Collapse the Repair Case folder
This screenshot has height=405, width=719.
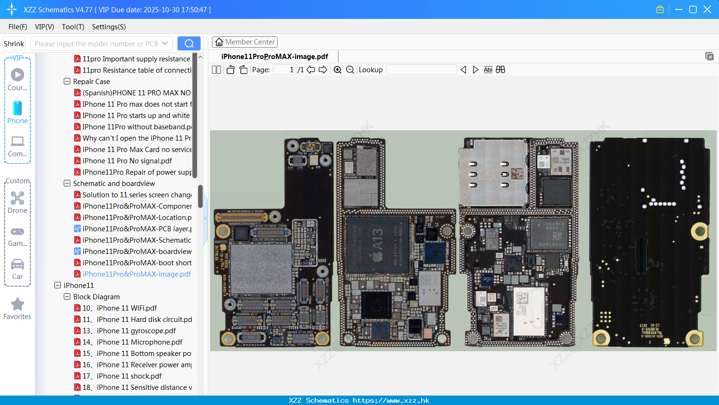pyautogui.click(x=67, y=81)
